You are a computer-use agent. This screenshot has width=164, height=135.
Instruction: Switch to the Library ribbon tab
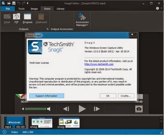click(60, 9)
